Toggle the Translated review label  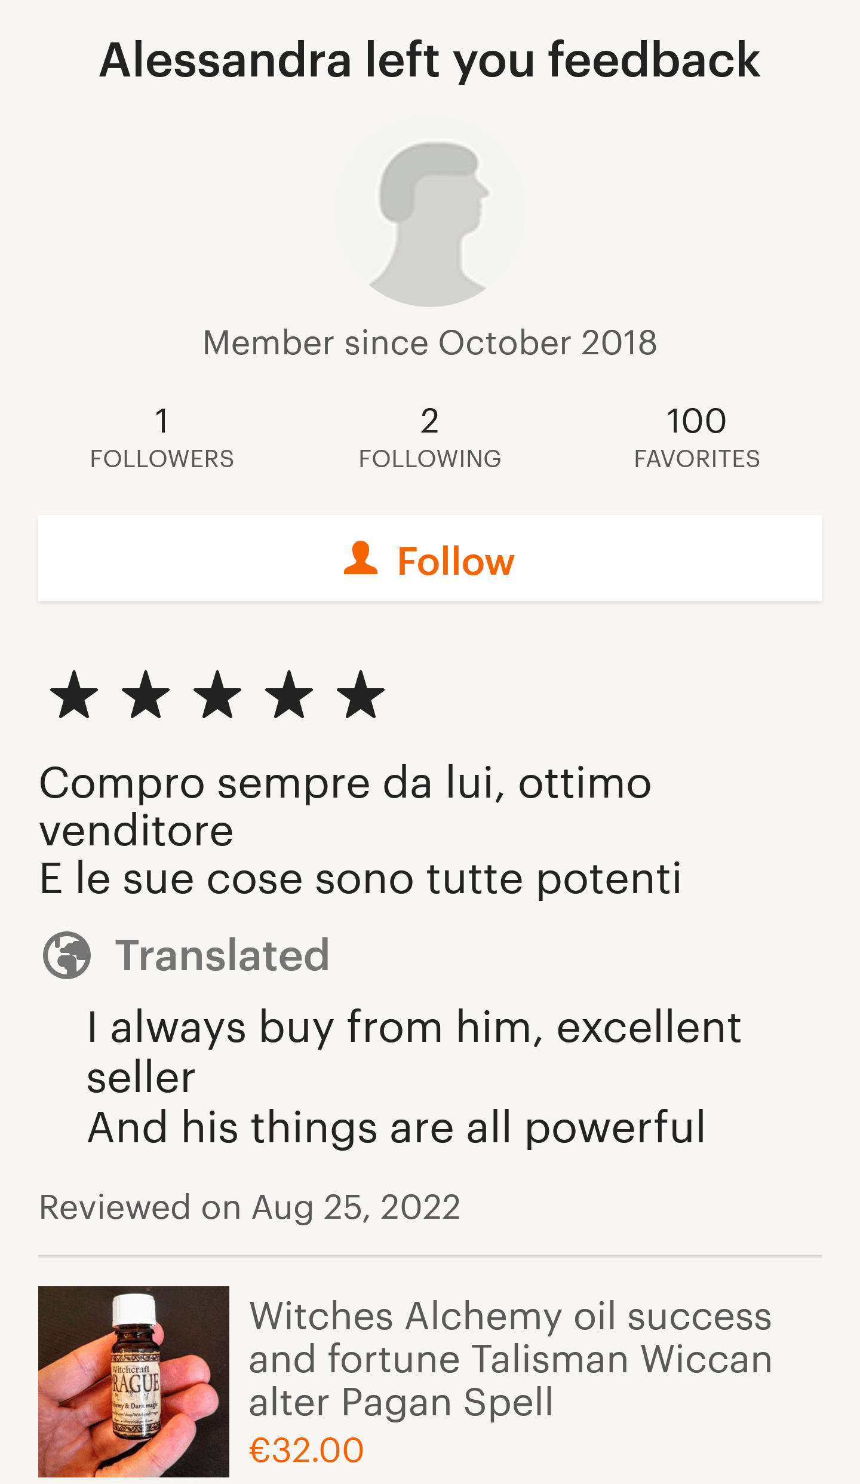[222, 955]
